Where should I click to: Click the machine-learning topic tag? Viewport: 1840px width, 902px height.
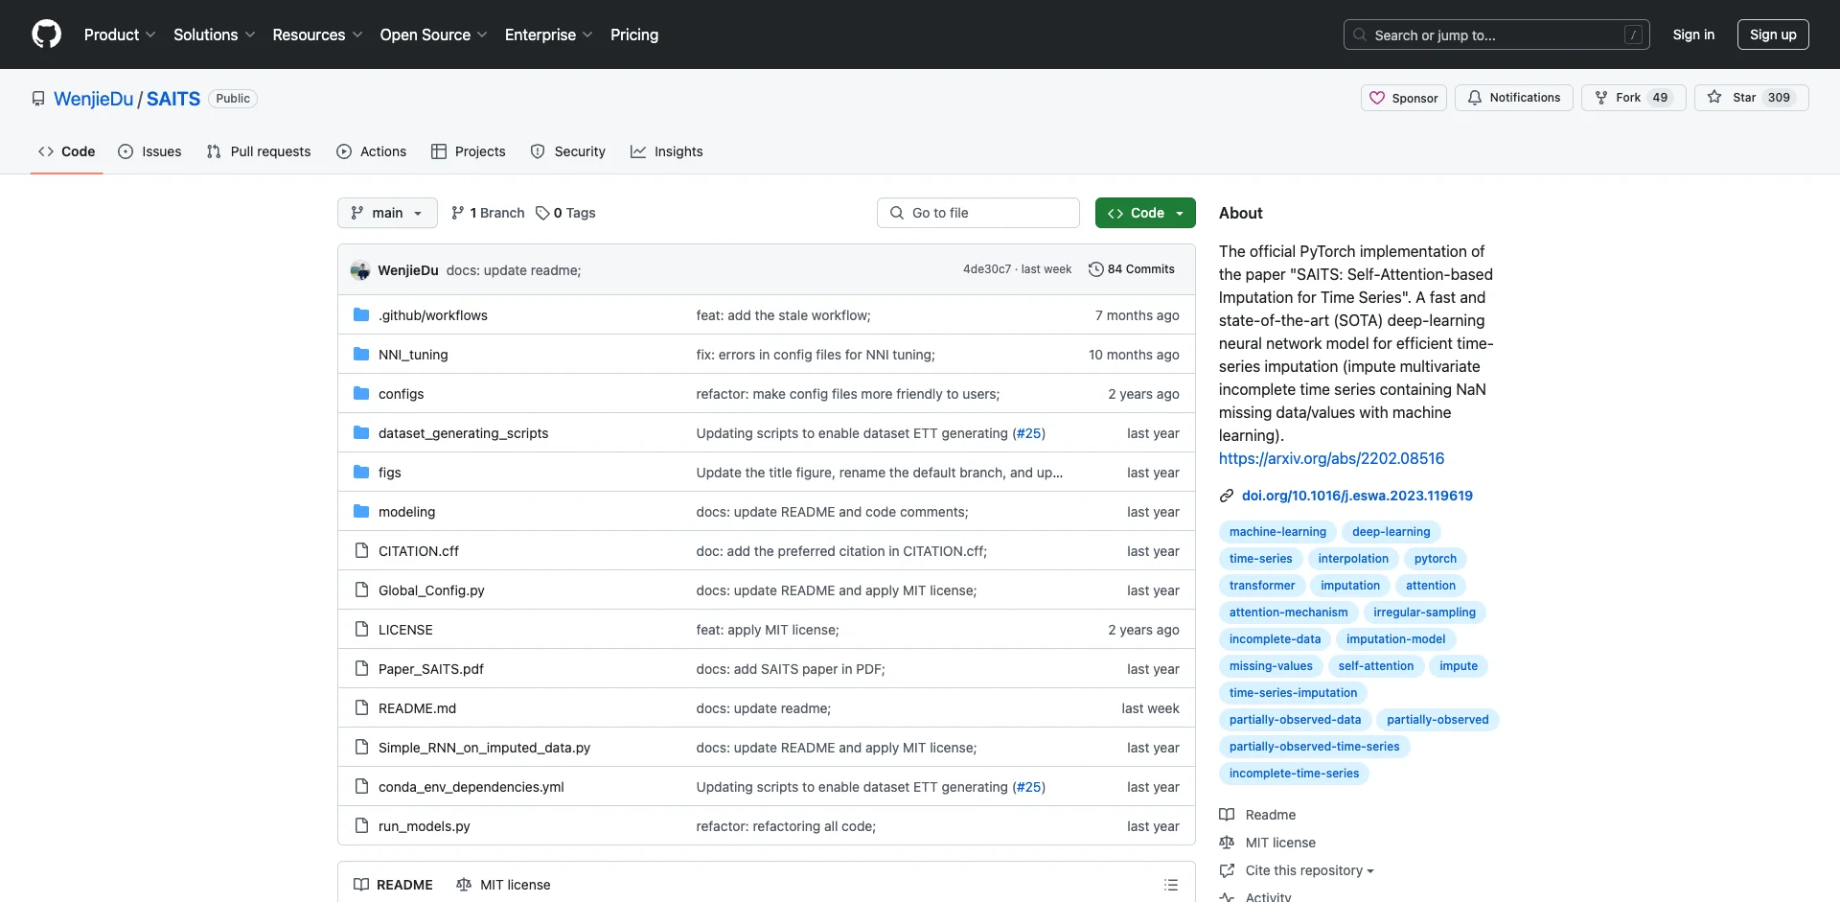(x=1277, y=532)
